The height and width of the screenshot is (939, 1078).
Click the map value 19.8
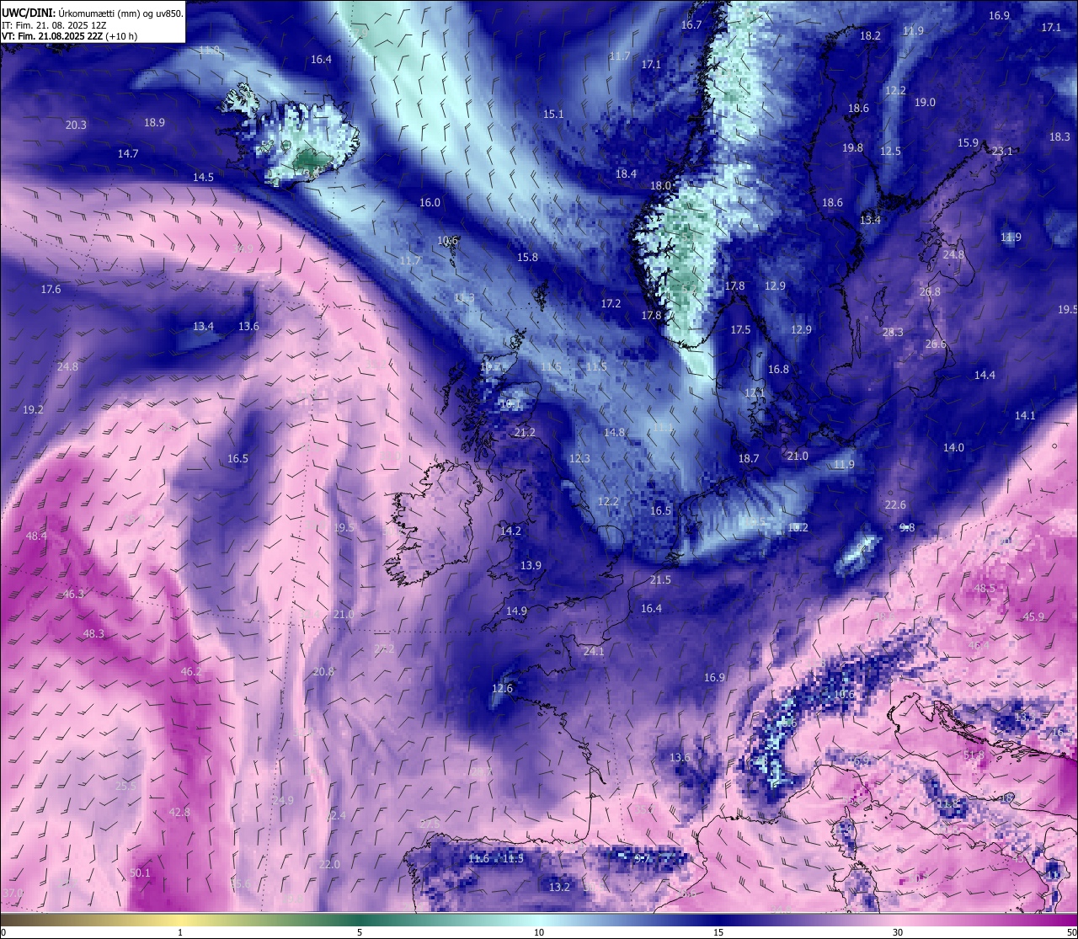[x=852, y=147]
